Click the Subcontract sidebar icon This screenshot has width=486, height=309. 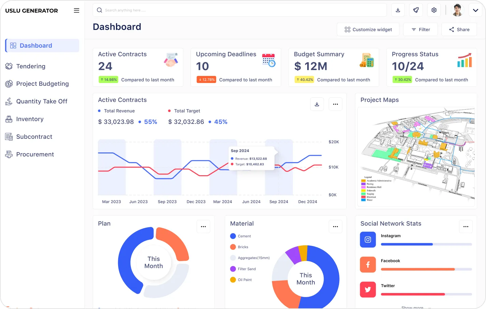pyautogui.click(x=9, y=137)
